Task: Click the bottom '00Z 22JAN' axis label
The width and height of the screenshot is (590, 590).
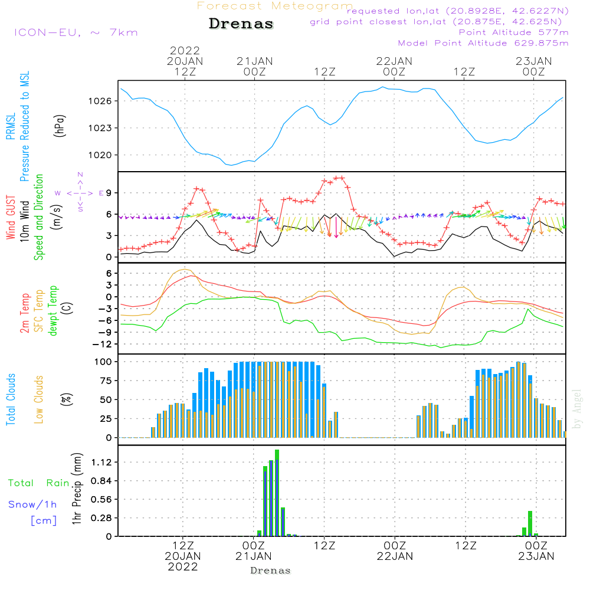Action: [x=395, y=551]
